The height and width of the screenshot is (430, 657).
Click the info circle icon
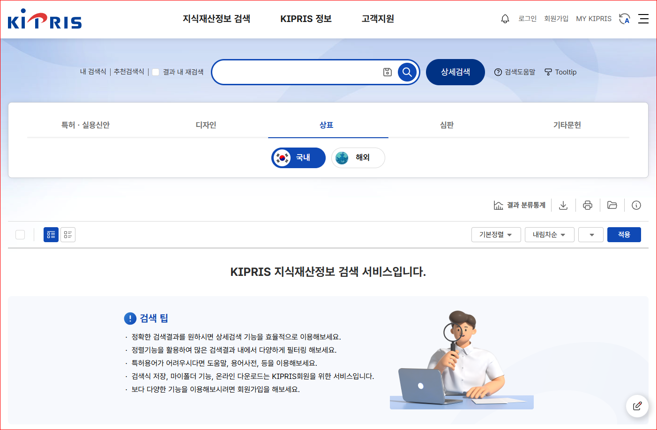pos(636,205)
